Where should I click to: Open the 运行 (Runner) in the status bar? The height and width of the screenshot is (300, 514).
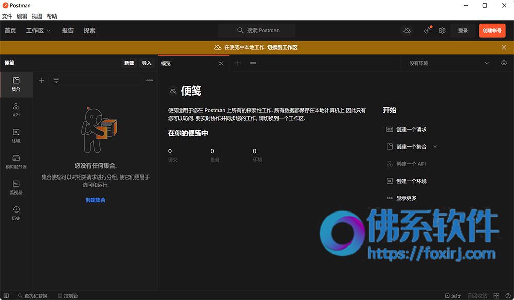point(452,296)
